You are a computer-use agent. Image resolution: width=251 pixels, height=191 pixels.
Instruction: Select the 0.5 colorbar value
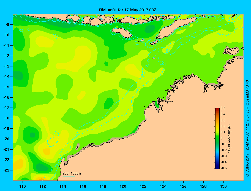click(223, 108)
